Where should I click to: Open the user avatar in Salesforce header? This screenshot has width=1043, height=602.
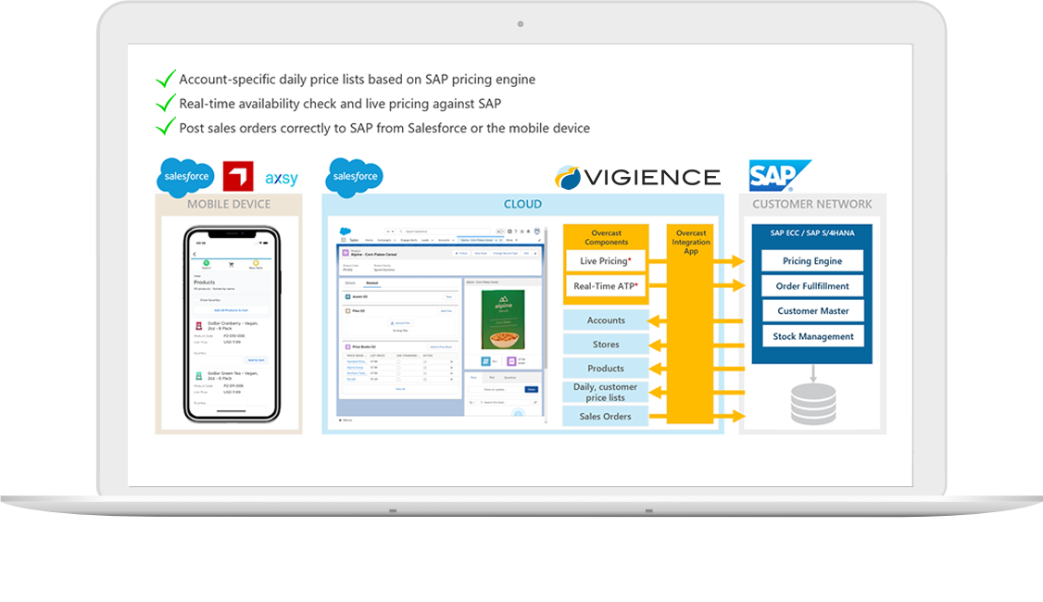point(537,231)
